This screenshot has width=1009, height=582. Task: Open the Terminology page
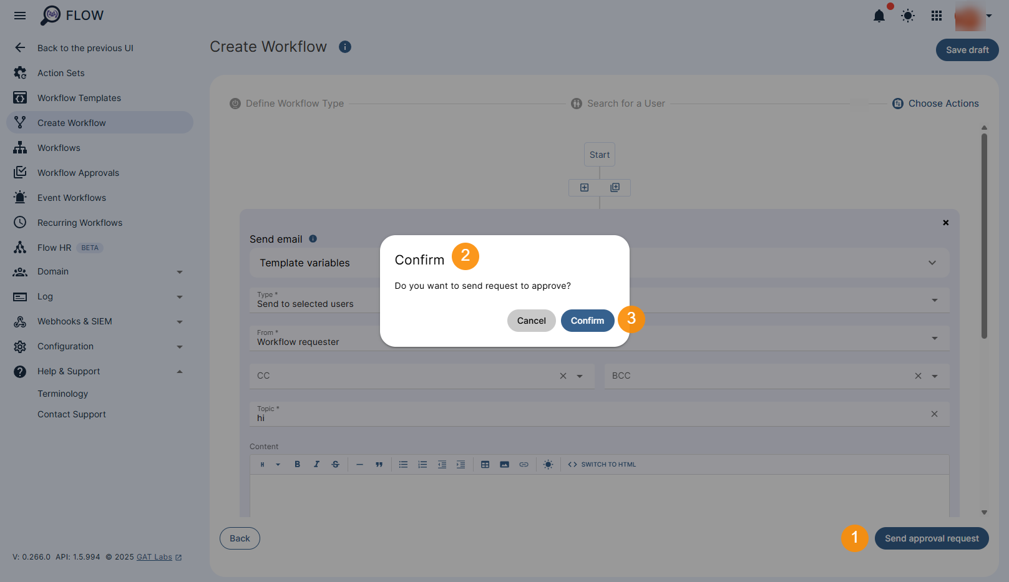tap(62, 393)
